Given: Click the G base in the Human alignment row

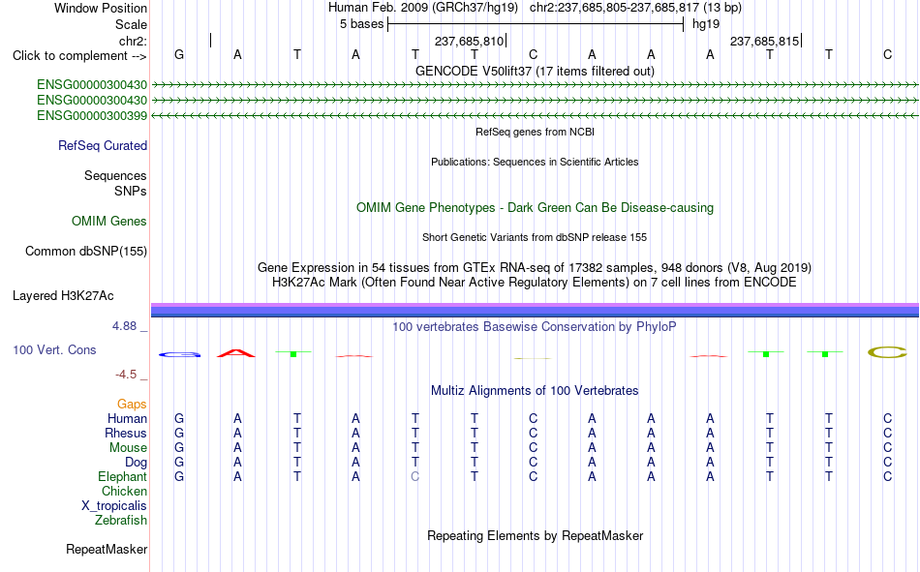Looking at the screenshot, I should coord(179,418).
